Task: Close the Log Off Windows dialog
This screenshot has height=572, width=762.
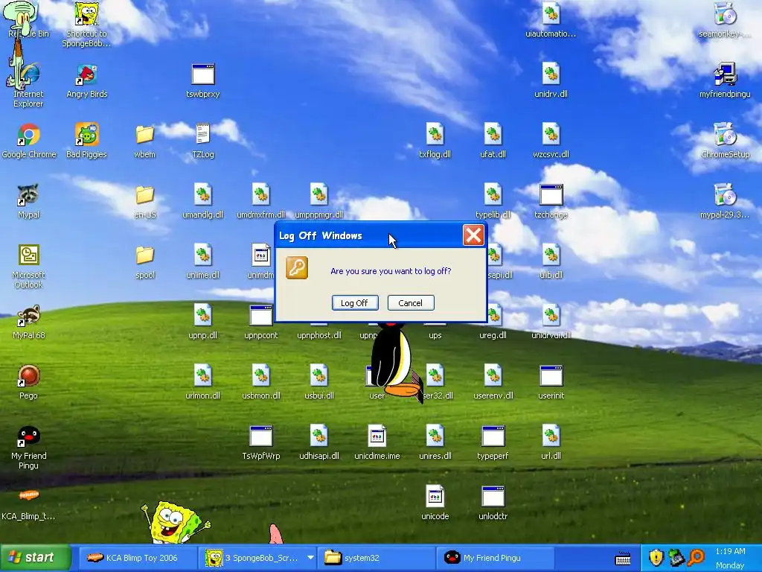Action: pyautogui.click(x=473, y=235)
